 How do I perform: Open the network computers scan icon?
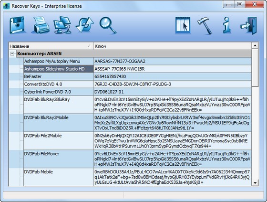[62, 25]
